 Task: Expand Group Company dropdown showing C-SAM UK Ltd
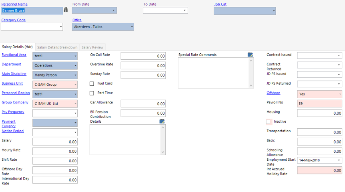75,103
